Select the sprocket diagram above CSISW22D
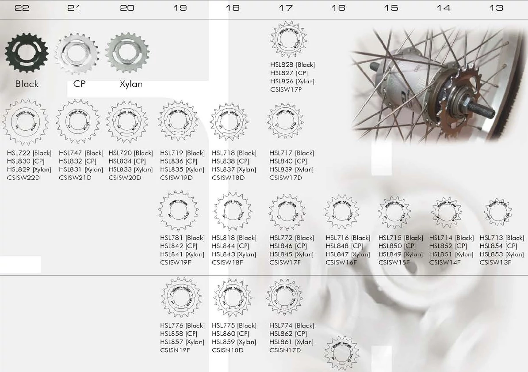This screenshot has width=528, height=372. 25,122
